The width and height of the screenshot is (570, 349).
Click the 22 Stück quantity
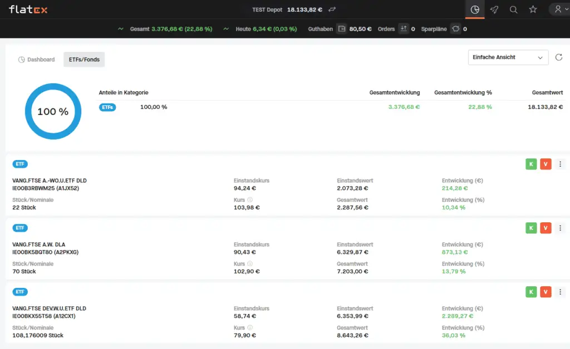tap(24, 207)
